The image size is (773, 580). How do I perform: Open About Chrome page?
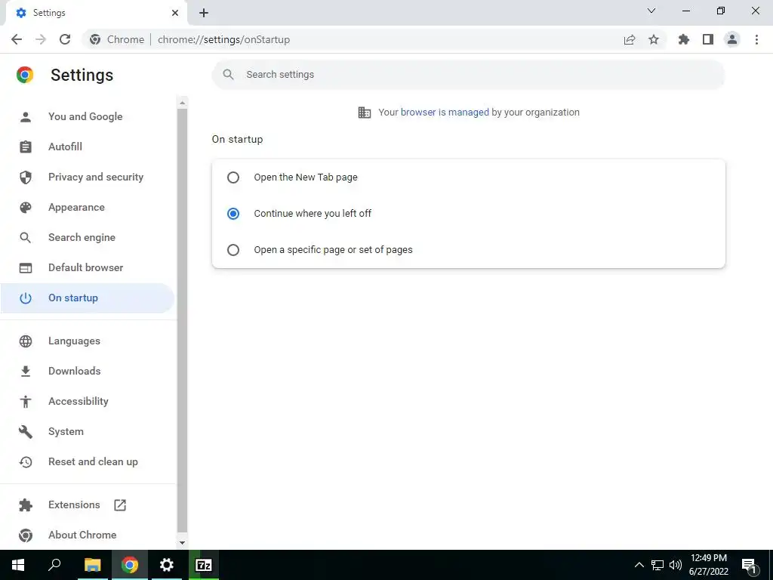[88, 535]
